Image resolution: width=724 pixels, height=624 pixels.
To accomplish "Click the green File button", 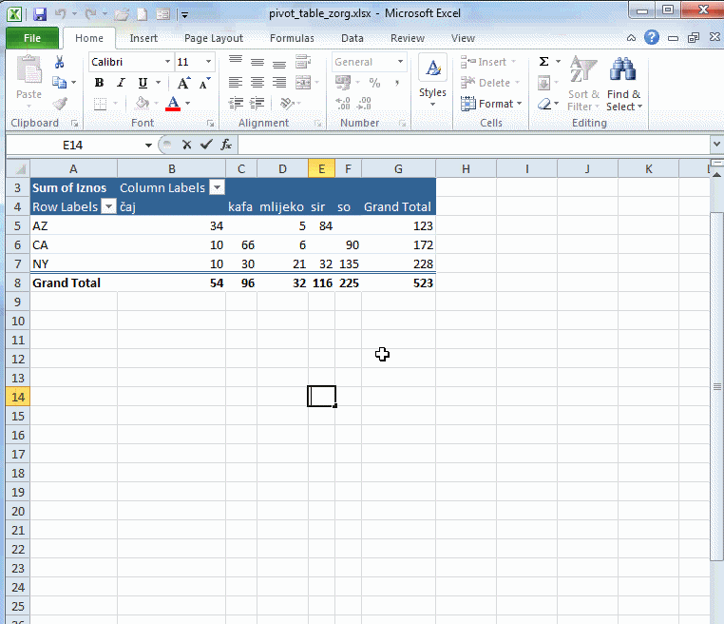I will point(31,38).
